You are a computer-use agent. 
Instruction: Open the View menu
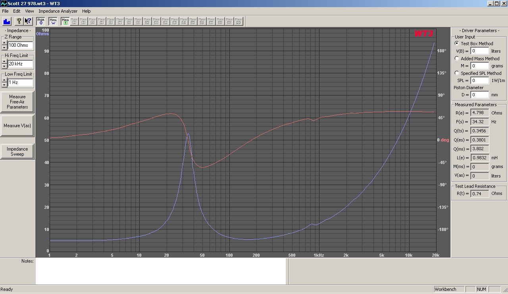click(29, 11)
